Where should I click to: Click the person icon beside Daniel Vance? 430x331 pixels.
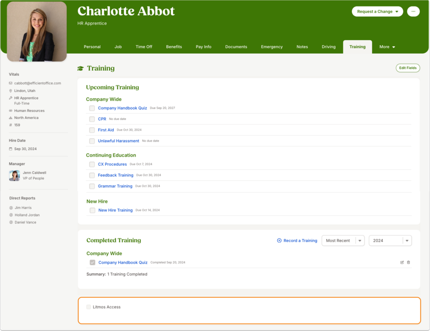tap(11, 223)
